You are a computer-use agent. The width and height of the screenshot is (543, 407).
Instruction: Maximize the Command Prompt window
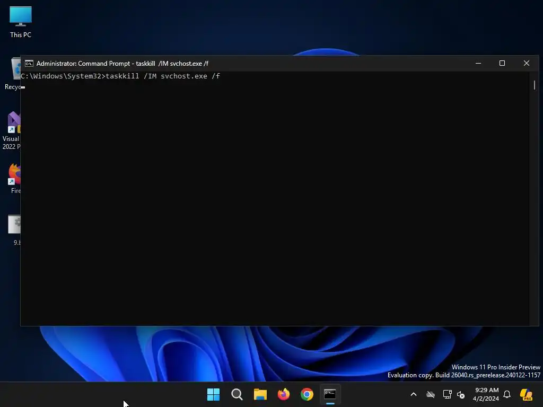click(502, 64)
